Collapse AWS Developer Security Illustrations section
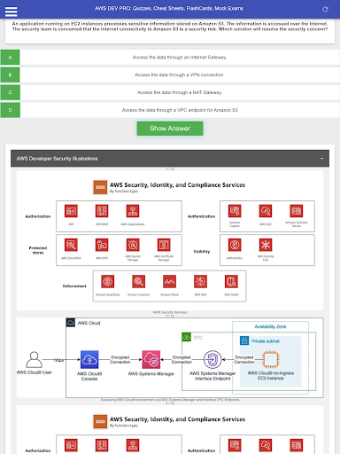 click(321, 159)
